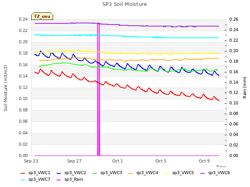The width and height of the screenshot is (250, 187).
Task: Click the sp3_VWC5 legend entry
Action: click(x=179, y=173)
